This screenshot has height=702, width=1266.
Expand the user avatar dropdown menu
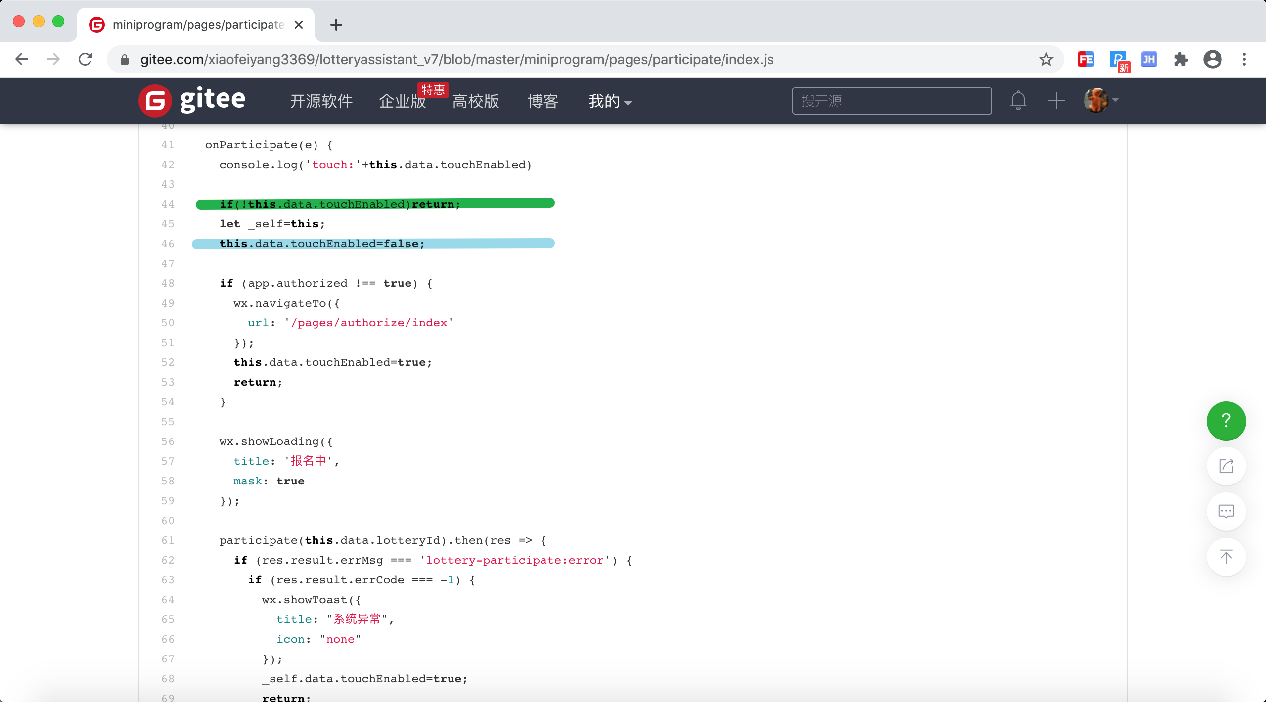pos(1101,100)
